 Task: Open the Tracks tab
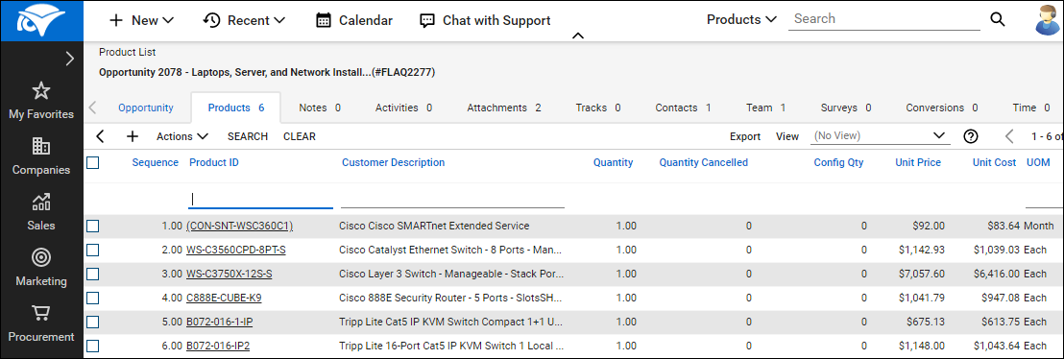tap(598, 108)
